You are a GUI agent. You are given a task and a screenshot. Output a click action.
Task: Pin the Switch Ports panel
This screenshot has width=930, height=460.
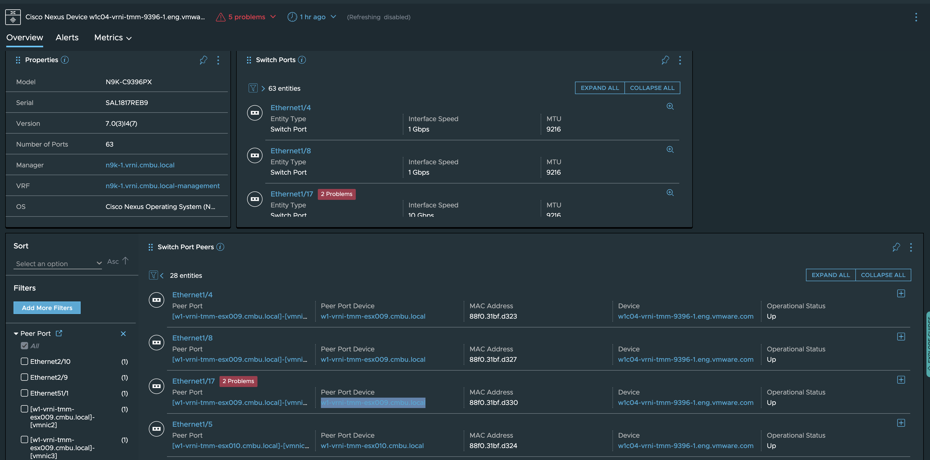665,60
